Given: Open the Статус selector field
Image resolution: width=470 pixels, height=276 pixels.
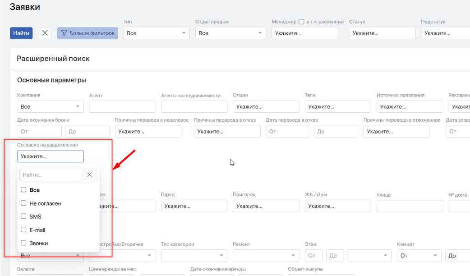Looking at the screenshot, I should [x=382, y=33].
